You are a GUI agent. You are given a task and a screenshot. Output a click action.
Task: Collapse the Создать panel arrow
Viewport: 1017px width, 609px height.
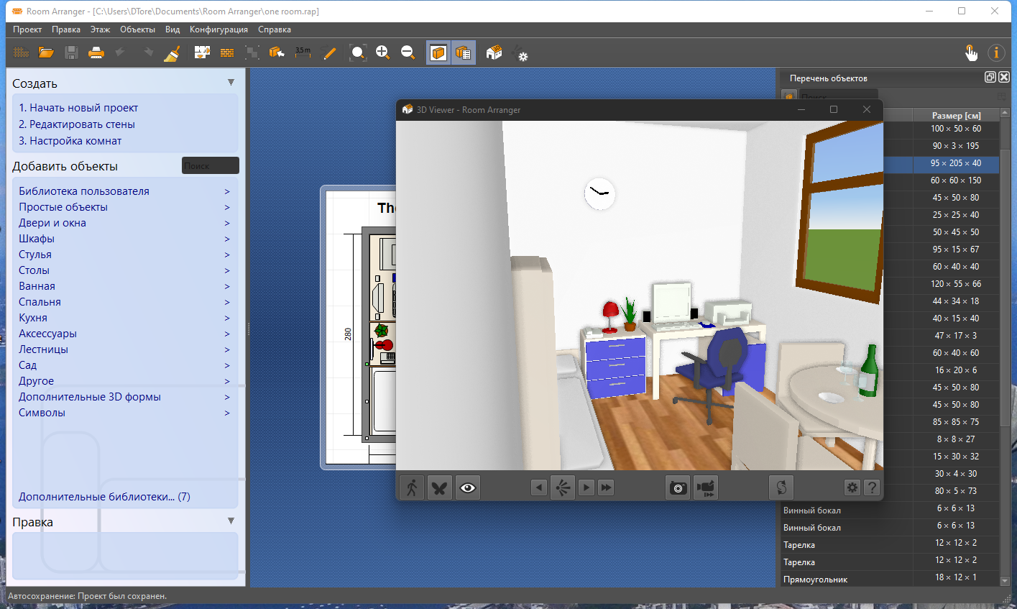(231, 83)
